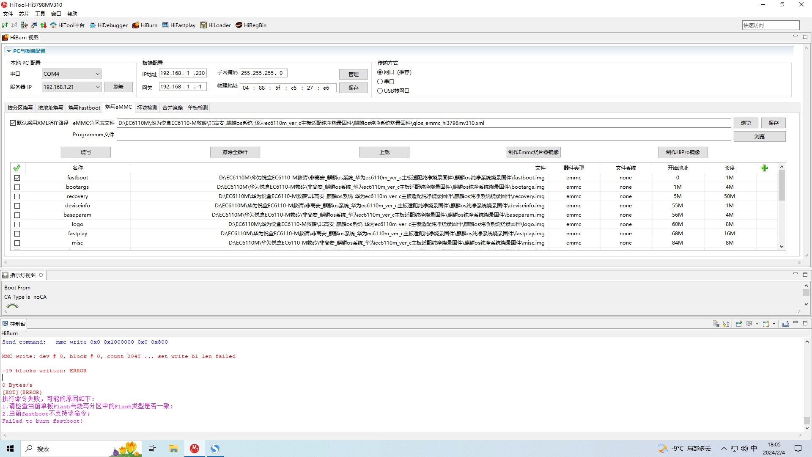Screen dimensions: 812x457
Task: Open the 服务器 IP dropdown
Action: tap(71, 87)
